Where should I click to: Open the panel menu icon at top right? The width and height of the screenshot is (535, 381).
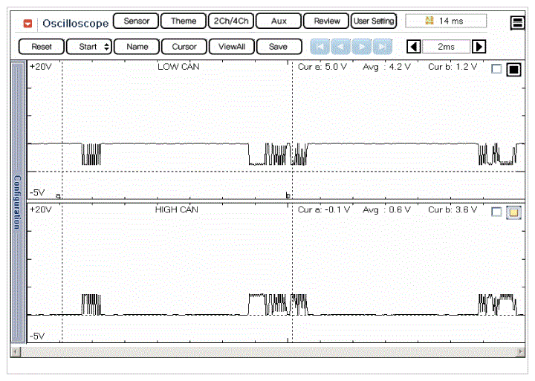[517, 22]
